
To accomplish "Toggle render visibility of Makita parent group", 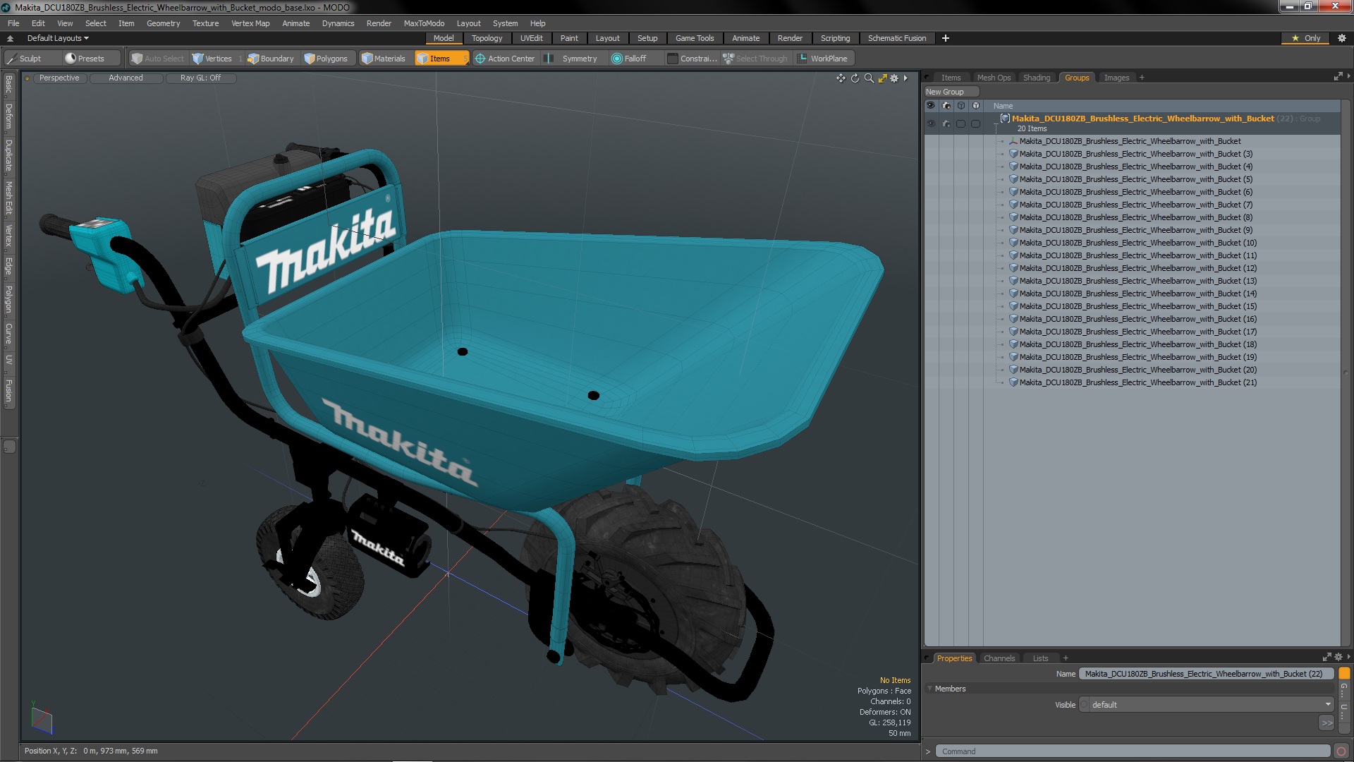I will [946, 123].
